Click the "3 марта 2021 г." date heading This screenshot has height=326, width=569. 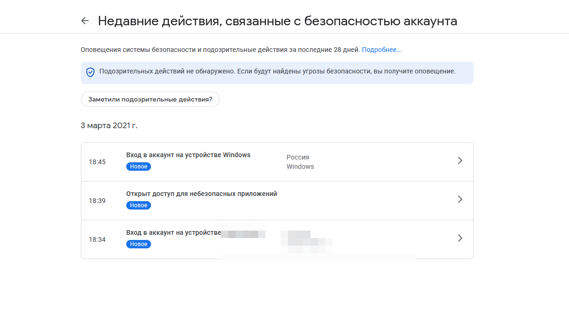109,125
